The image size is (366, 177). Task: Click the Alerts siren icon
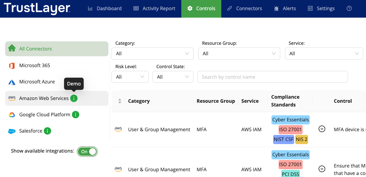pos(277,8)
